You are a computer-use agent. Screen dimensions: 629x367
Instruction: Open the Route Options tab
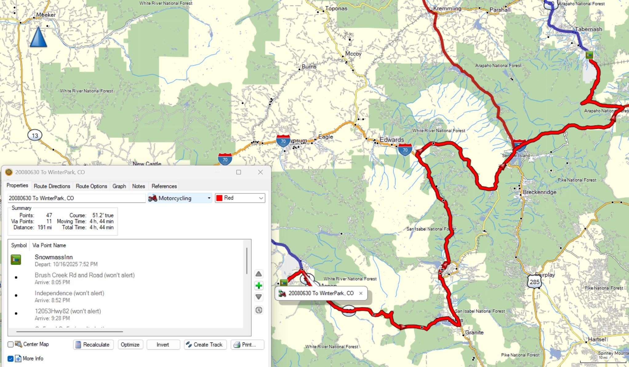[91, 186]
